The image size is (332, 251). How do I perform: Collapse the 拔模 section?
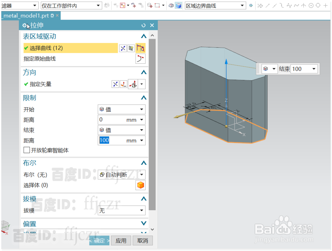[x=143, y=199]
